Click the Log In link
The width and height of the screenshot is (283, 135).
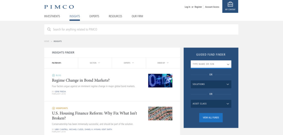point(187,7)
